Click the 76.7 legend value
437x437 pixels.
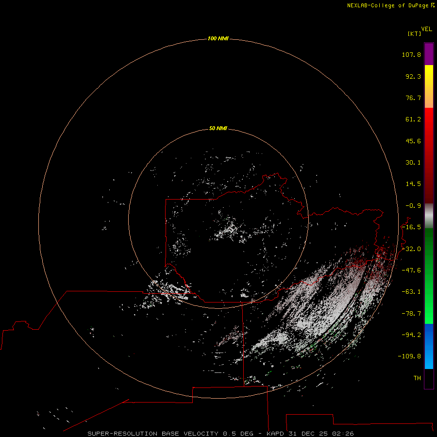coord(413,98)
